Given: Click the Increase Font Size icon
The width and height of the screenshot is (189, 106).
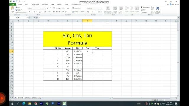Looking at the screenshot, I should point(48,8).
